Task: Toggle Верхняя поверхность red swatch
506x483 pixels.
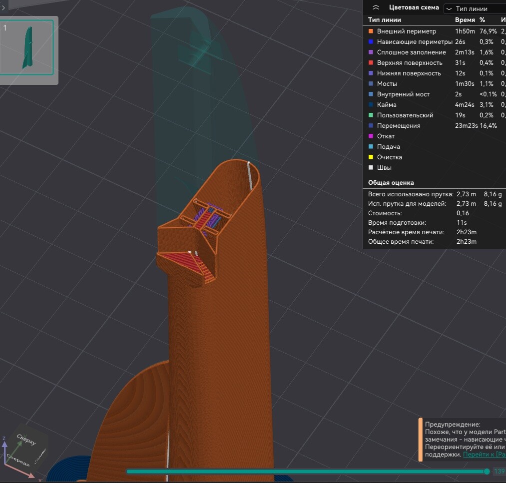Action: (x=371, y=62)
